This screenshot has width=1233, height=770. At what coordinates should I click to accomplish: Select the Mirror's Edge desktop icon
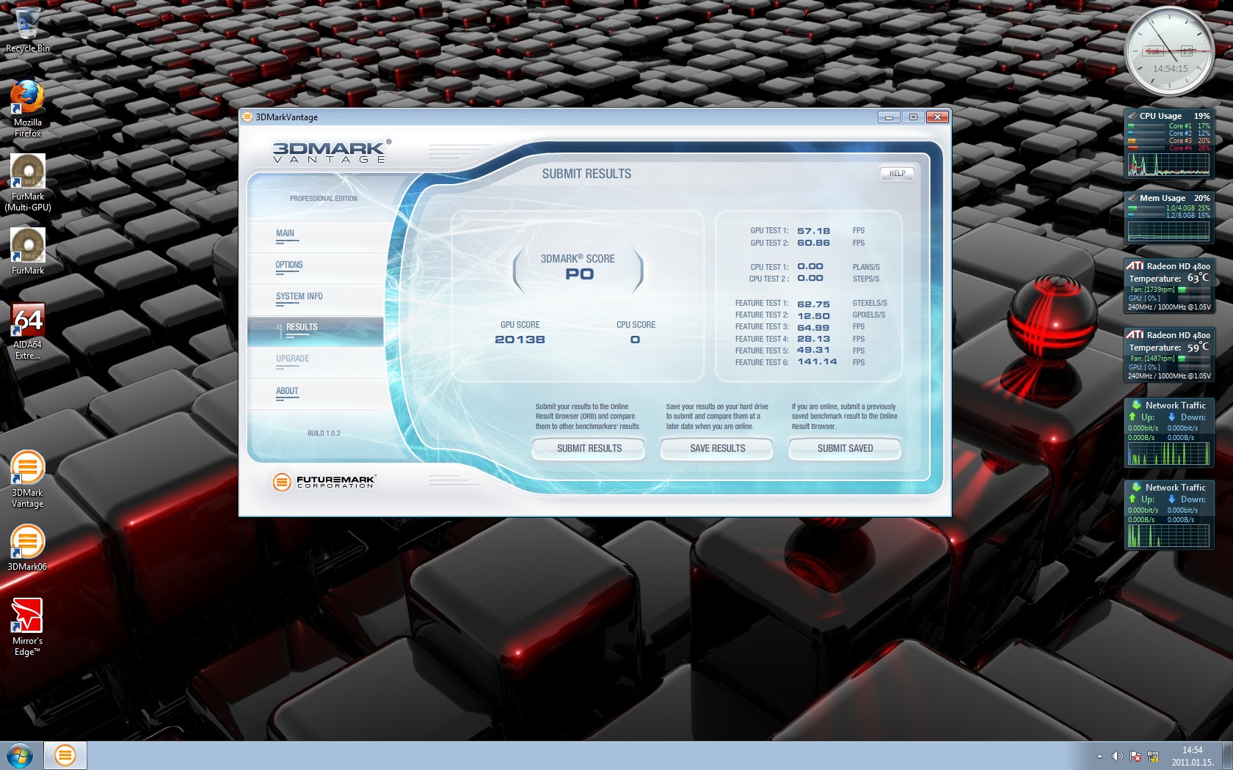tap(28, 627)
